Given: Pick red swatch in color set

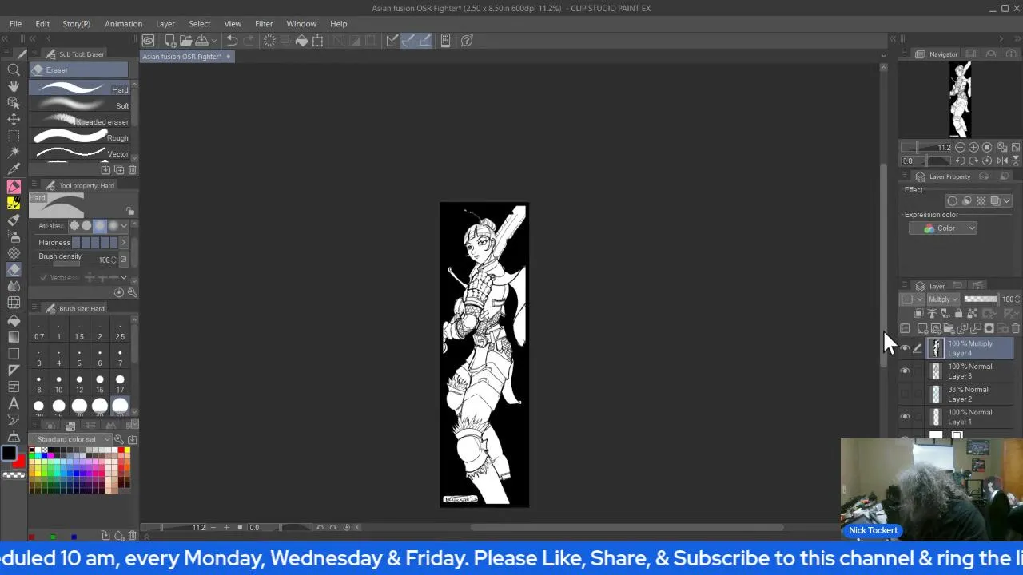Looking at the screenshot, I should click(121, 451).
